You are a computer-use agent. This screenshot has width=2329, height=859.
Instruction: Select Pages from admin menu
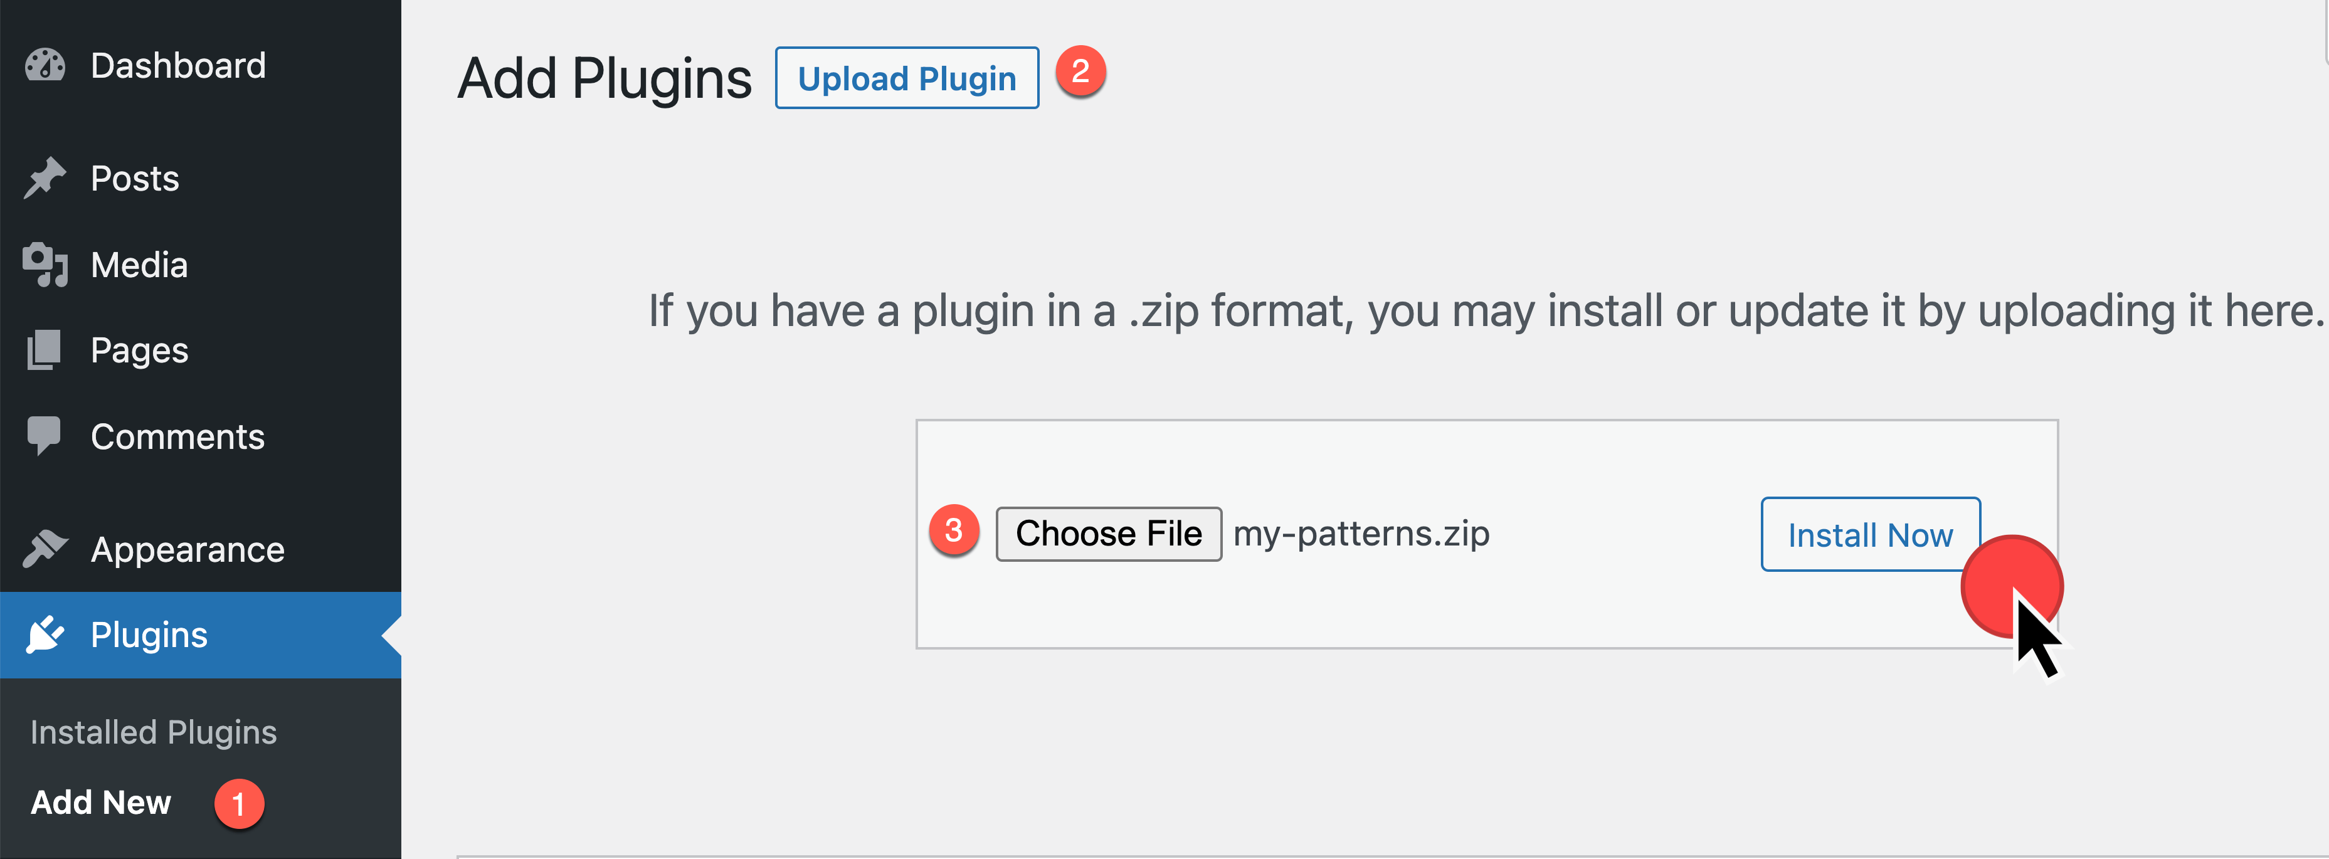tap(139, 351)
